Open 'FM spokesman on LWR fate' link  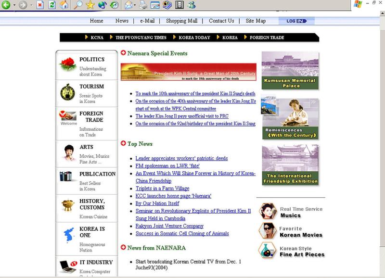[167, 166]
